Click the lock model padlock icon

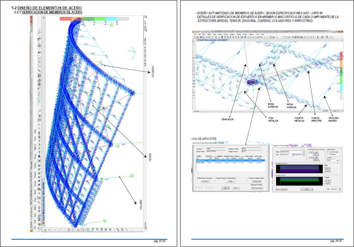216,37
